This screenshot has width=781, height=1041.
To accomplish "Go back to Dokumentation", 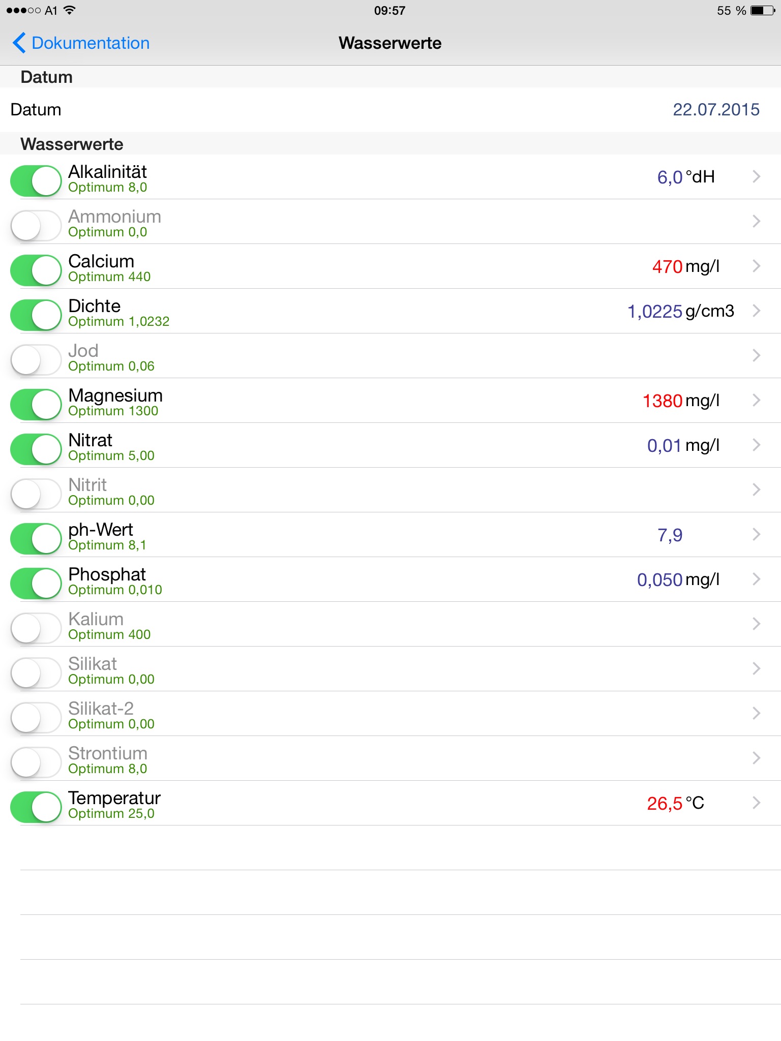I will (x=90, y=43).
